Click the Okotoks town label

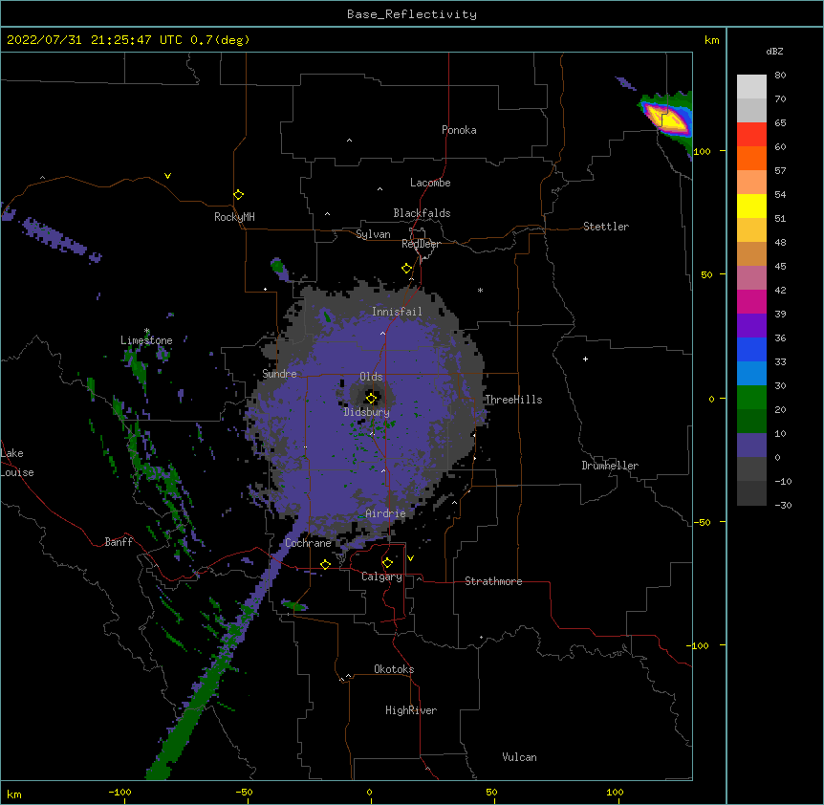point(394,669)
